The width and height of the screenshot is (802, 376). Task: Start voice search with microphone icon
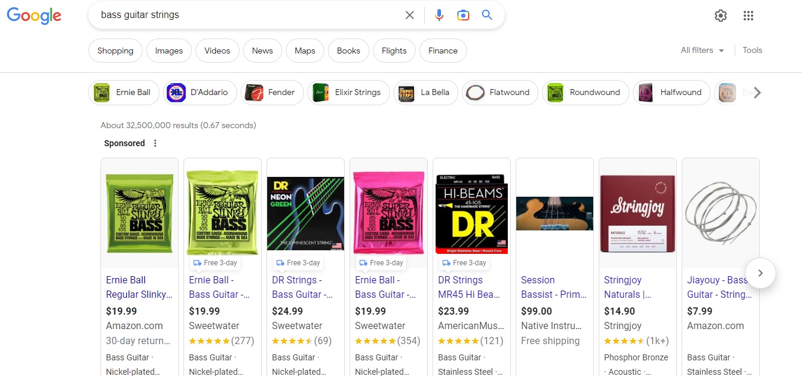point(439,15)
